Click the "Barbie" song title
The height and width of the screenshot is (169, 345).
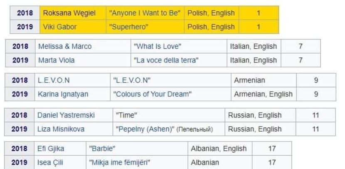coord(102,149)
